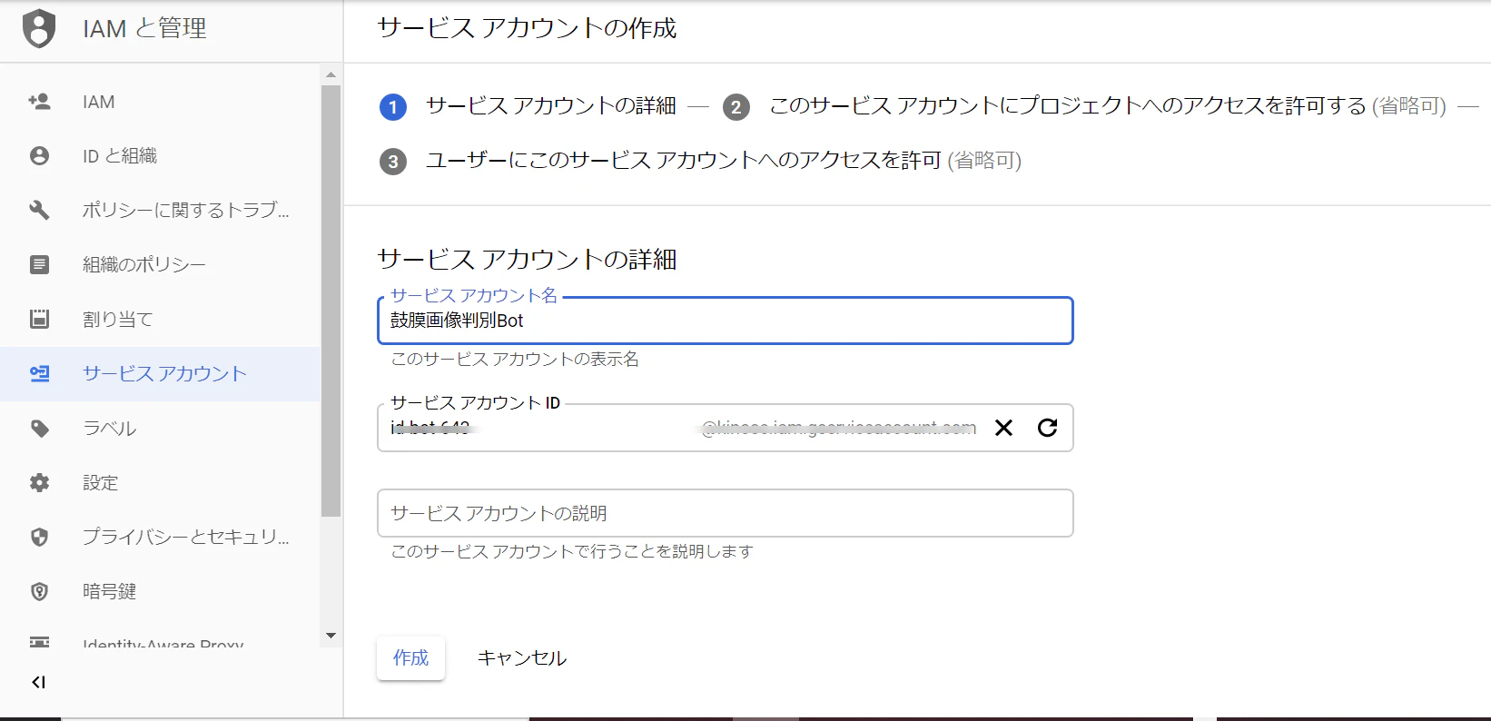Screen dimensions: 1491x721
Task: Open 組織のポリシー in the sidebar
Action: pos(160,265)
